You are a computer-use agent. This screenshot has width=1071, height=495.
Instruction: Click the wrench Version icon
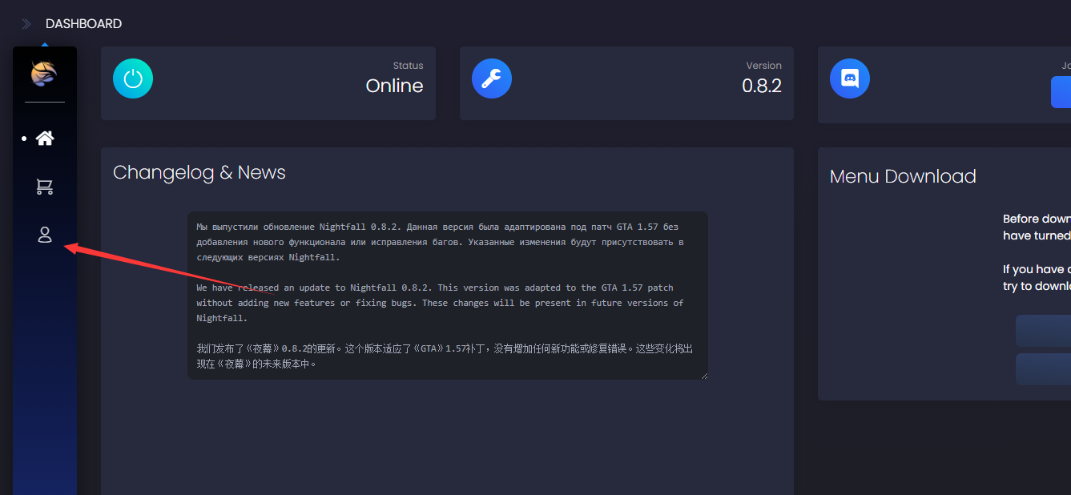491,79
